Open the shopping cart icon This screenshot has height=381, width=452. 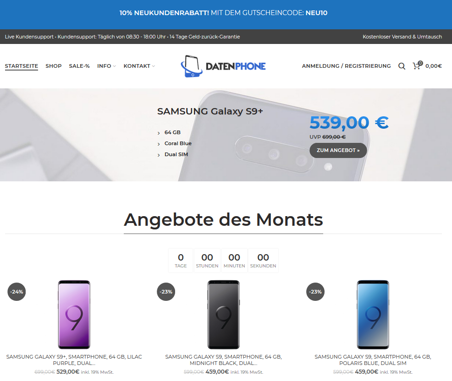tap(418, 65)
